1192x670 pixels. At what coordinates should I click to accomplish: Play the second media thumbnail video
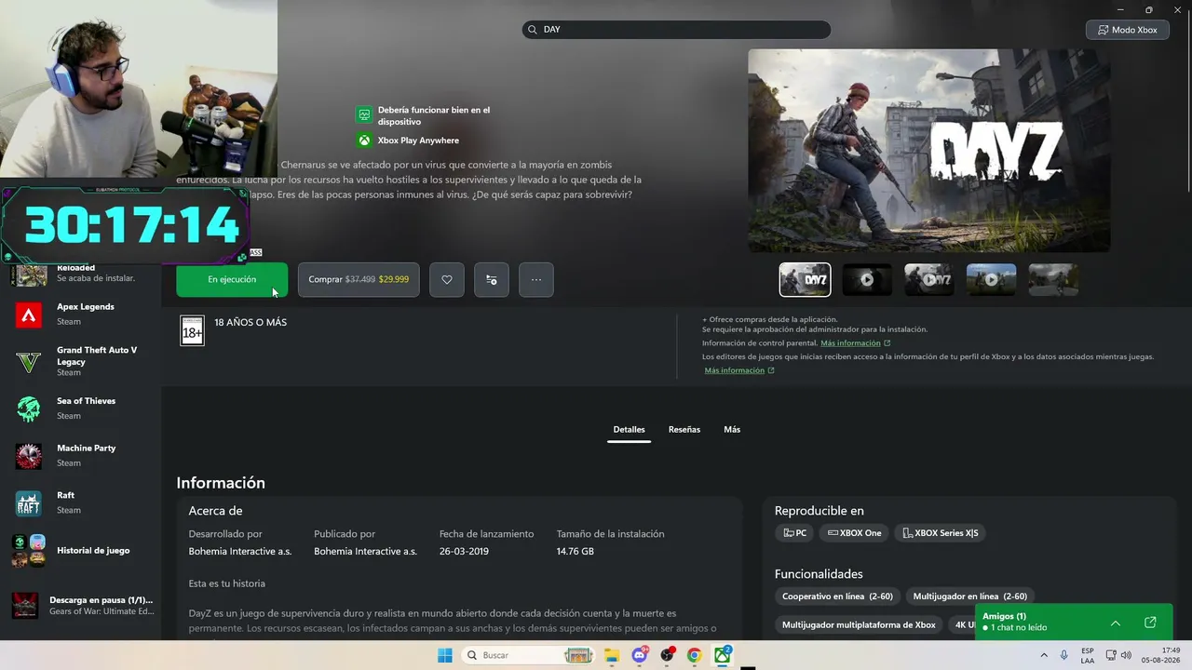click(x=867, y=279)
